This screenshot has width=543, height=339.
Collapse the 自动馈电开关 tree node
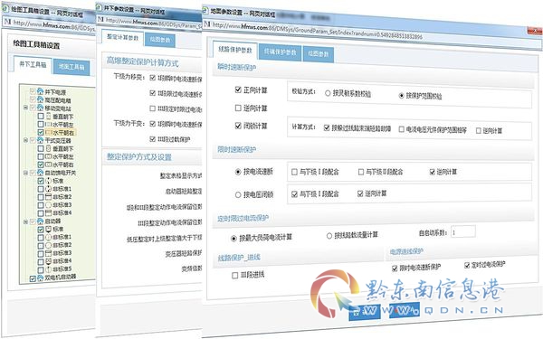coord(25,173)
